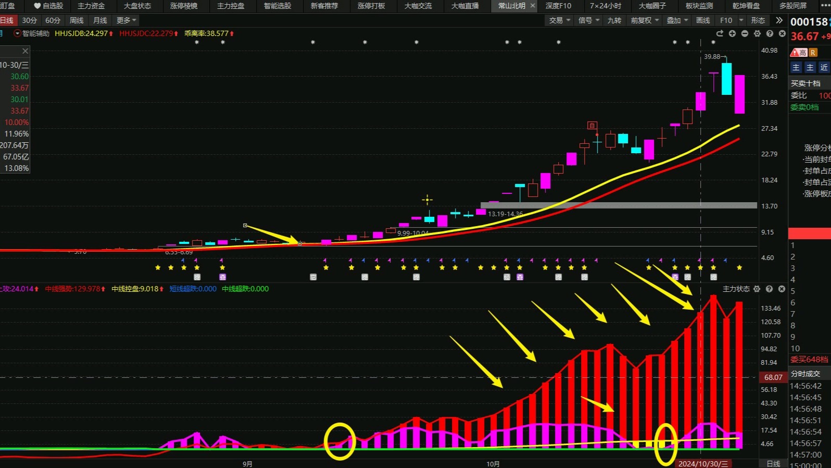Toggle the 形态 pattern button

tap(758, 20)
